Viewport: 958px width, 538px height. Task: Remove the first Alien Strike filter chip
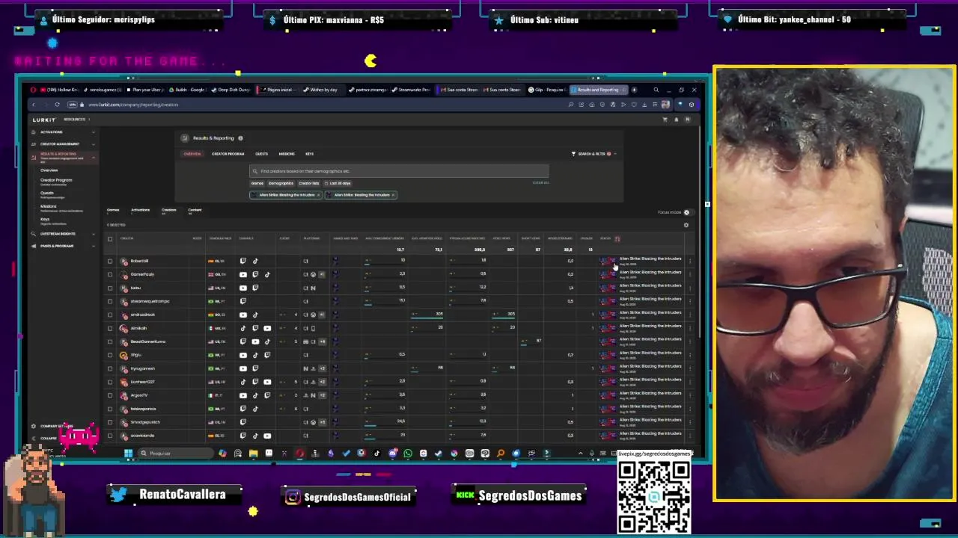tap(318, 195)
